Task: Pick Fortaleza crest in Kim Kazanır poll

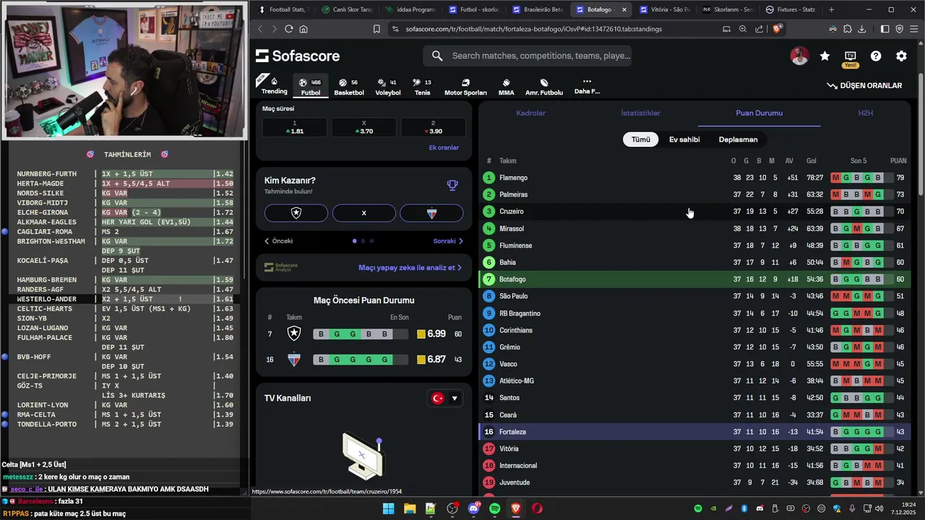Action: click(x=431, y=213)
